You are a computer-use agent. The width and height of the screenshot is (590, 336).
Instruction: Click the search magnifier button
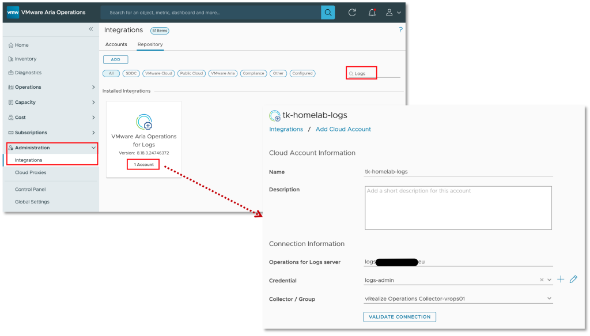[328, 13]
